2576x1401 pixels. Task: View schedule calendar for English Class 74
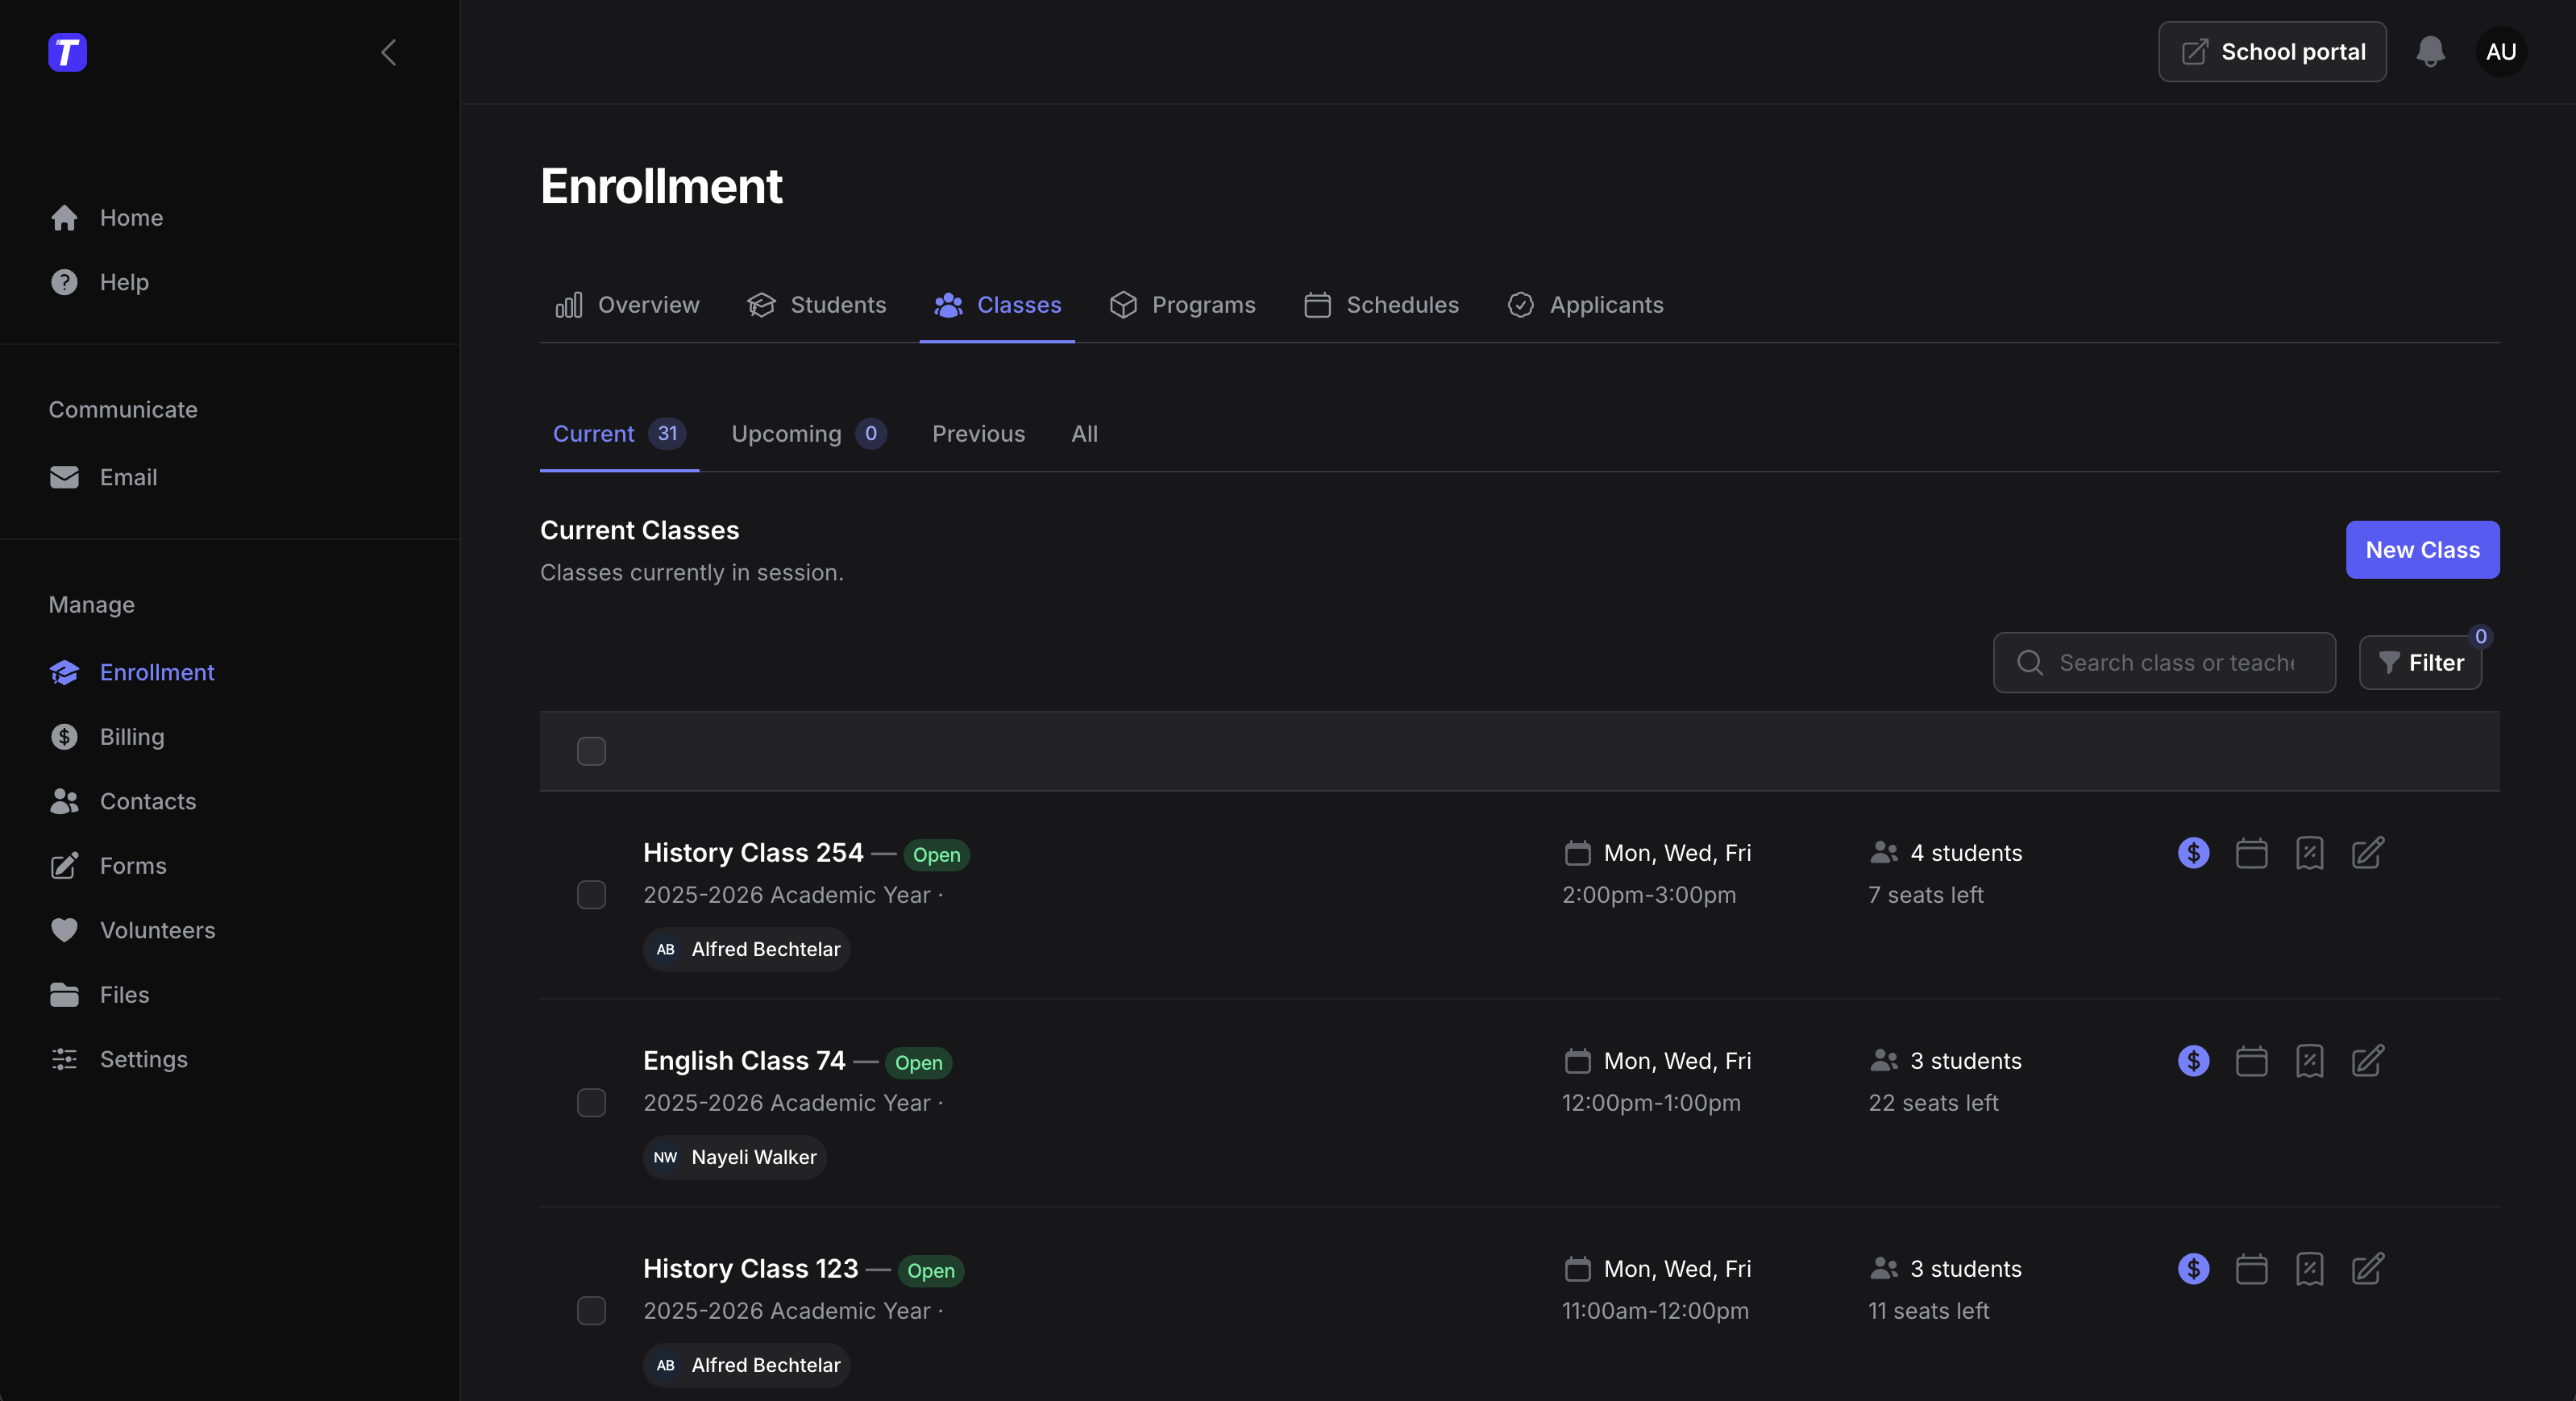click(x=2251, y=1061)
